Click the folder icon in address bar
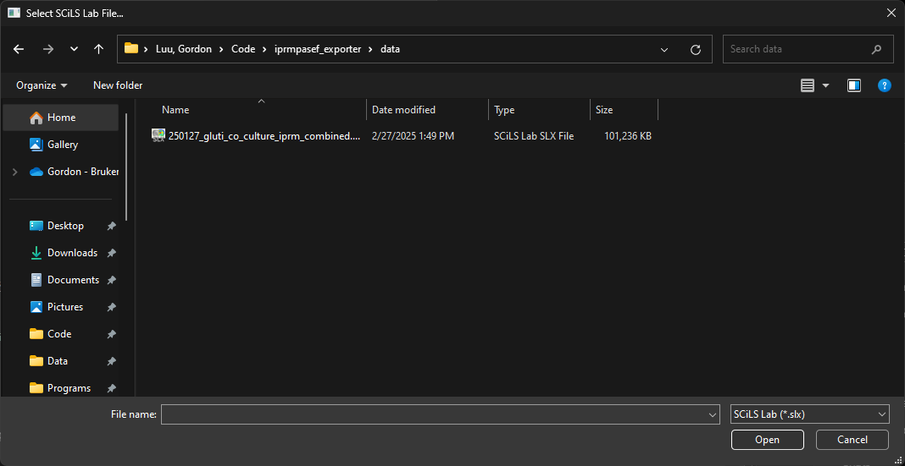Screen dimensions: 905x466 [x=131, y=49]
